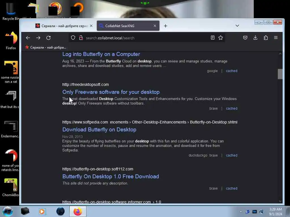The width and height of the screenshot is (290, 217).
Task: Click the search.collabnet.local address field
Action: (x=146, y=38)
